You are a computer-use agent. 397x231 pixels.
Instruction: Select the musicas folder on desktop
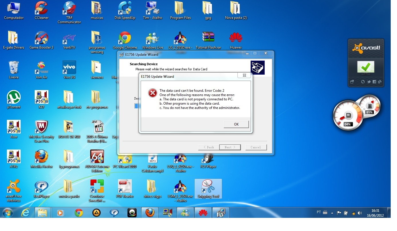[97, 11]
